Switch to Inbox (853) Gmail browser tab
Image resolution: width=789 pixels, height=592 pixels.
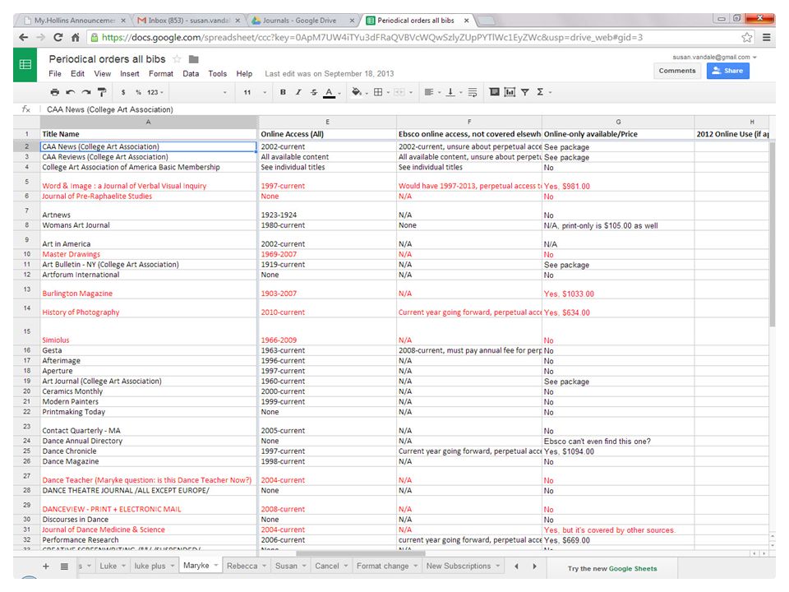[x=189, y=21]
